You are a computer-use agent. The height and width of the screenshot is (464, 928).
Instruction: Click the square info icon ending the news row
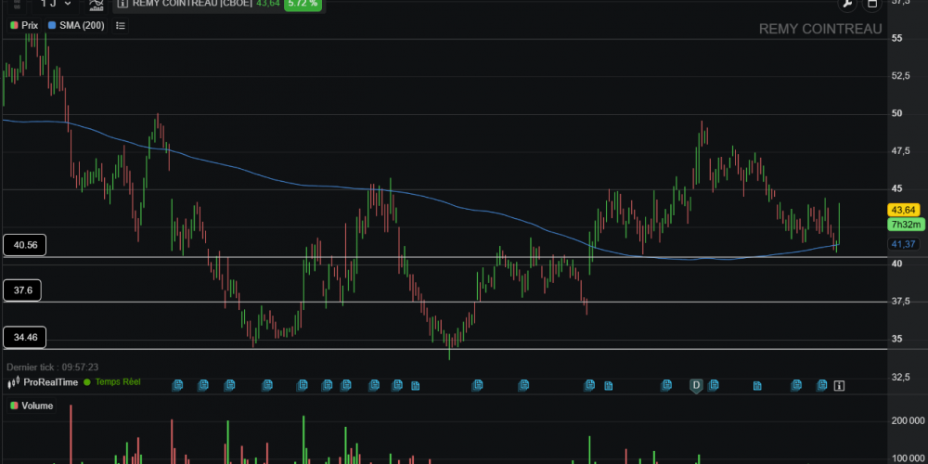[839, 386]
